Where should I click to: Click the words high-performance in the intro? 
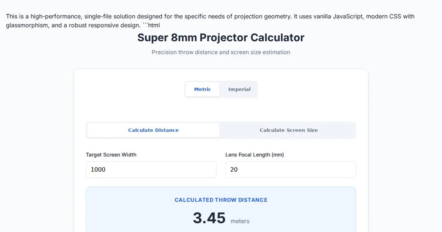point(52,17)
